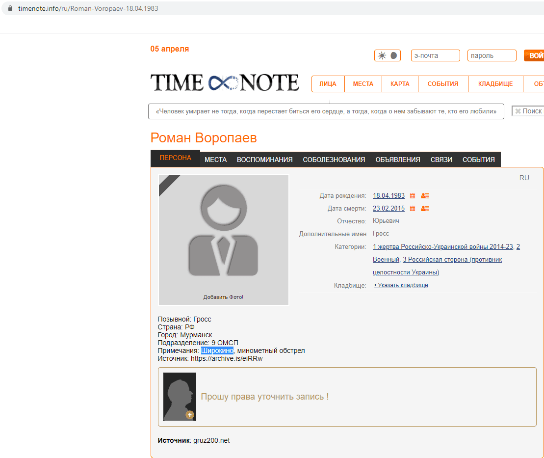Click the browser URL address text
The width and height of the screenshot is (544, 458).
tap(88, 8)
